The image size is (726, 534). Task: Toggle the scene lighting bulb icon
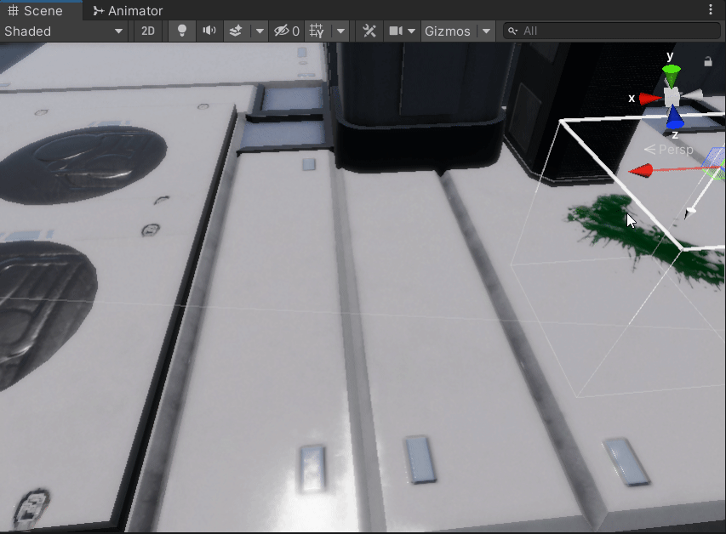click(180, 31)
